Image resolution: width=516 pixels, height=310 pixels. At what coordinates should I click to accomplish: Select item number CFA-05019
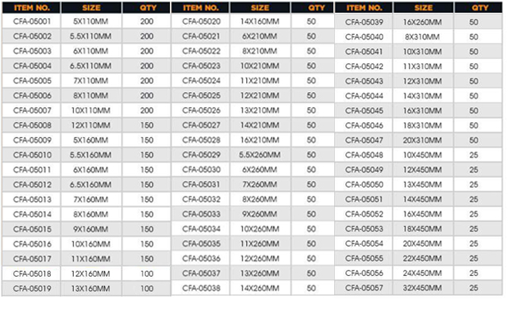pyautogui.click(x=33, y=289)
